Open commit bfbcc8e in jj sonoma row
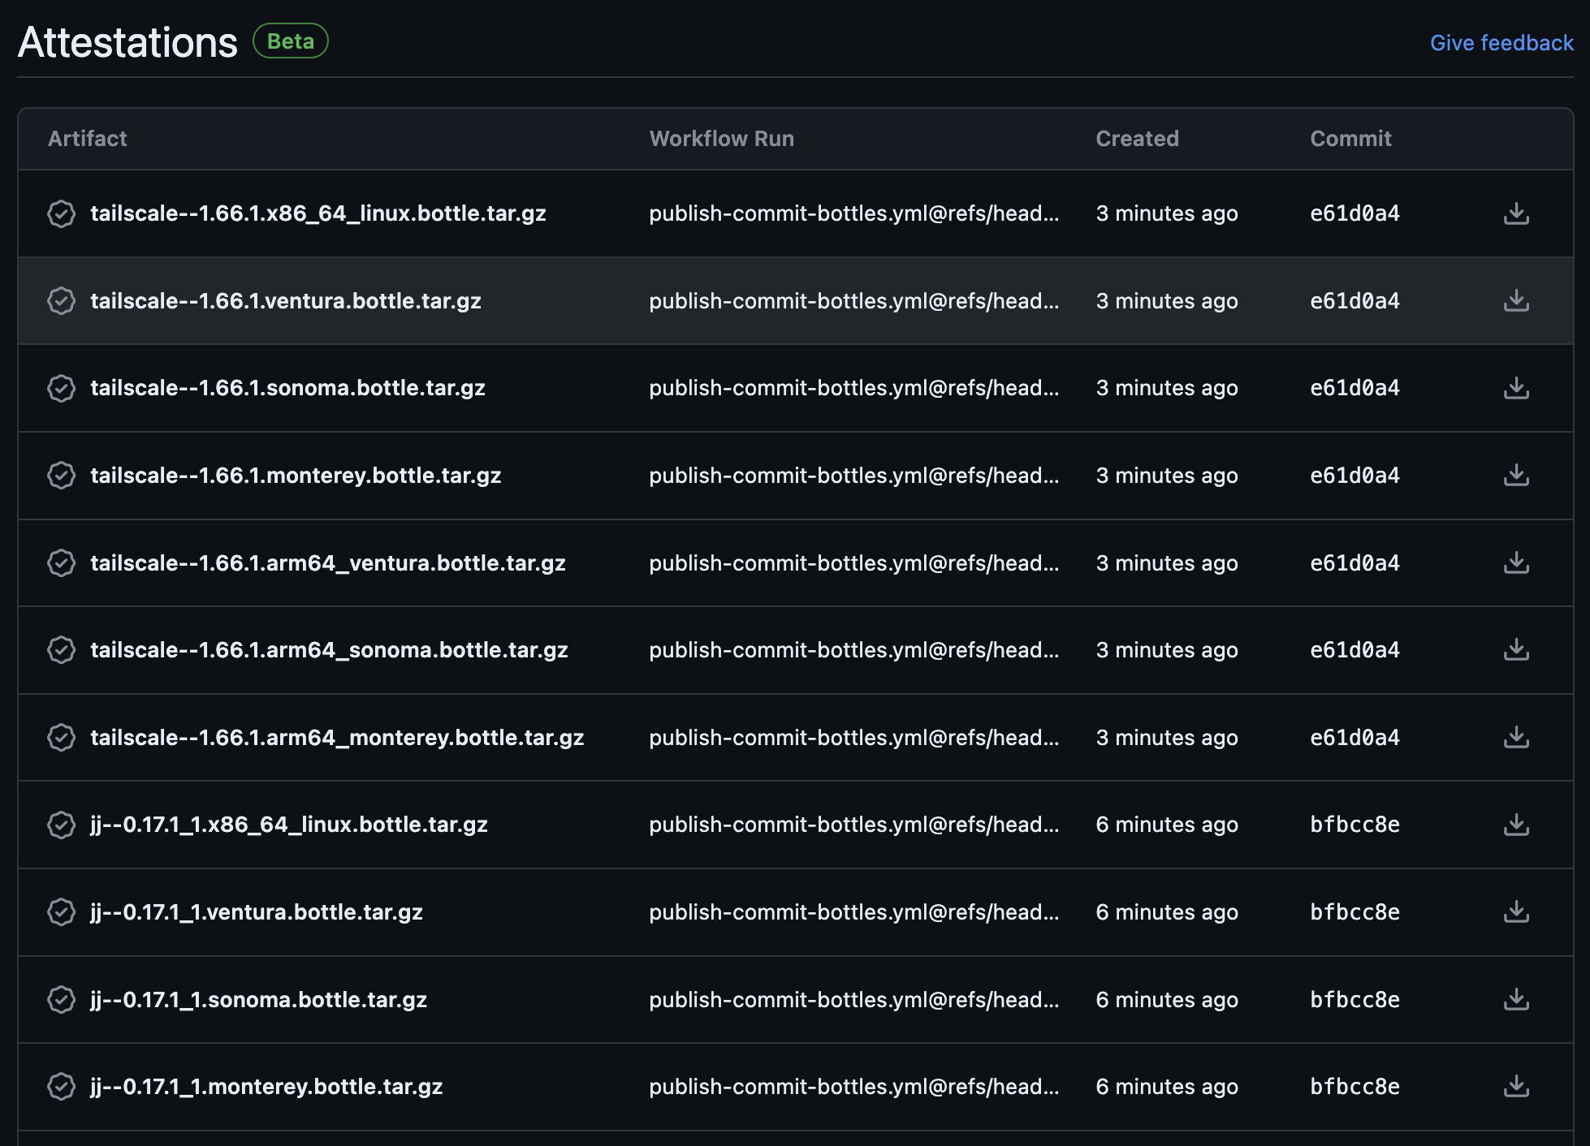 1355,1000
